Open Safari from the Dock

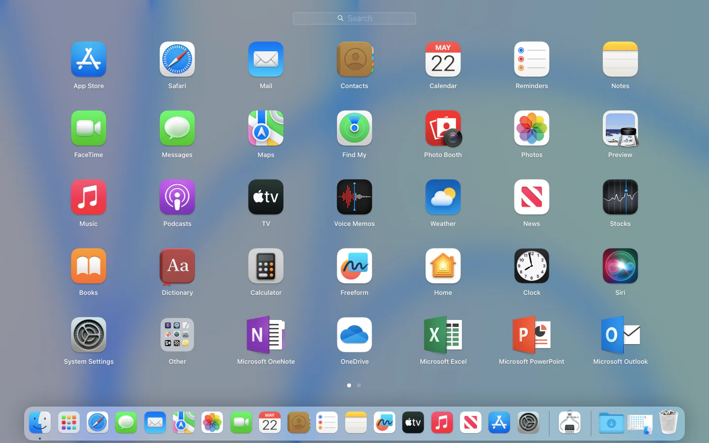pyautogui.click(x=97, y=423)
